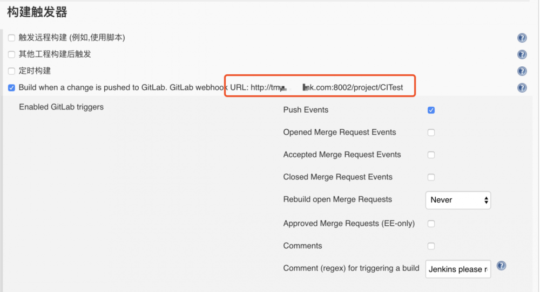Enable 定时构建 checkbox
This screenshot has width=540, height=292.
click(11, 71)
